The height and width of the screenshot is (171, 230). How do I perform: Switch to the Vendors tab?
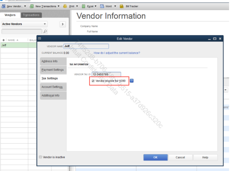pyautogui.click(x=10, y=15)
